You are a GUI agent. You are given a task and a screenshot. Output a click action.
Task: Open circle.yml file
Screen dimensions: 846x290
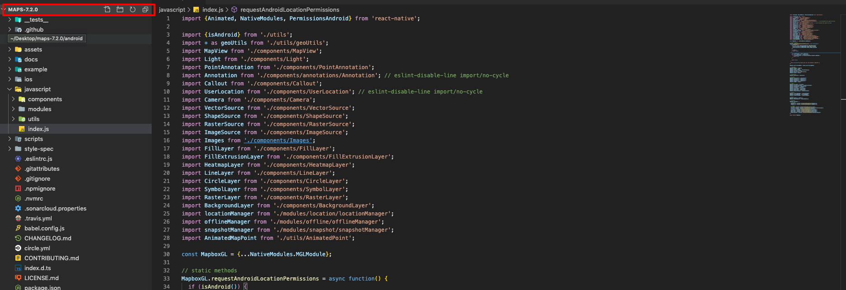[37, 248]
